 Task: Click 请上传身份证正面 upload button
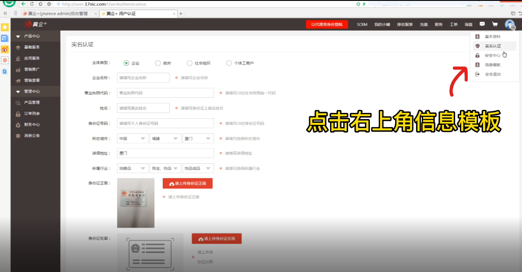click(188, 183)
